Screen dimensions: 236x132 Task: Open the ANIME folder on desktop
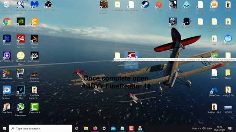228,74
